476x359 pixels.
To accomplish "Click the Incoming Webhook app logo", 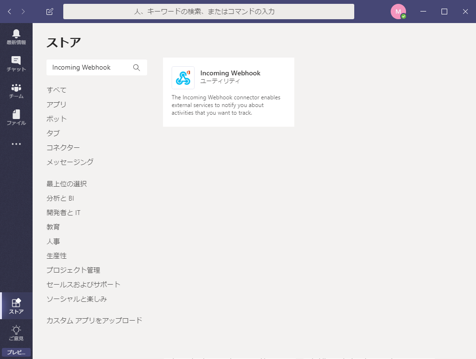I will tap(183, 78).
